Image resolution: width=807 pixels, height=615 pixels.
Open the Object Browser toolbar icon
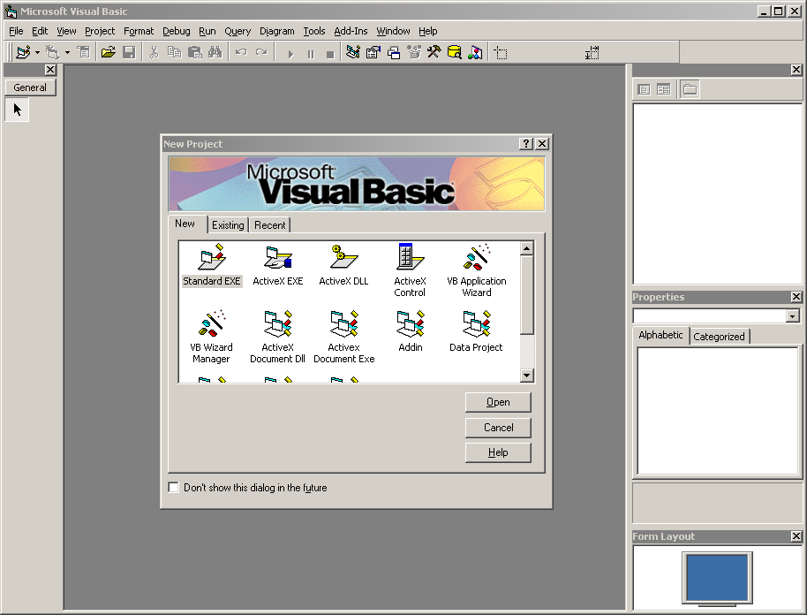pyautogui.click(x=414, y=52)
